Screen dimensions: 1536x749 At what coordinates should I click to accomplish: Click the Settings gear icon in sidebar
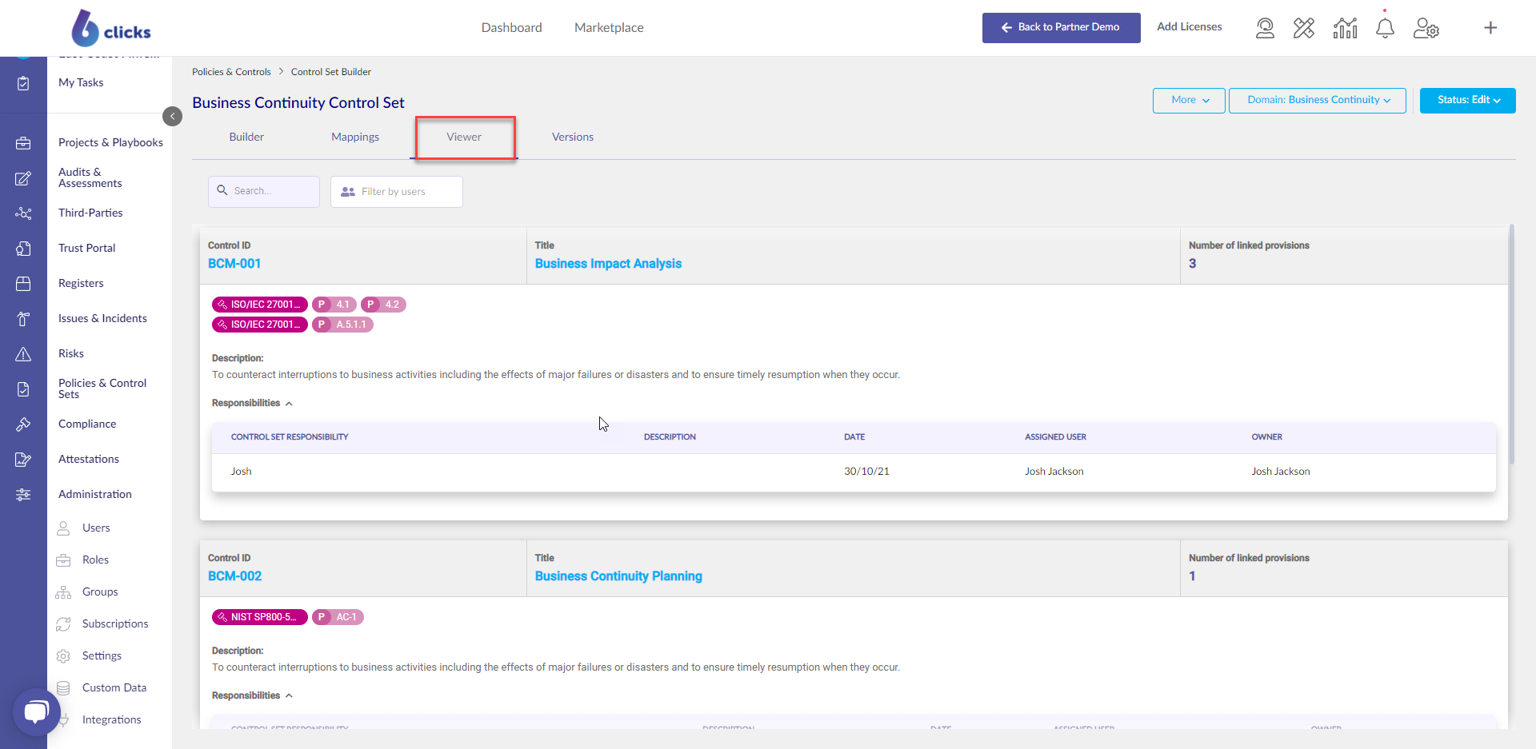pyautogui.click(x=63, y=656)
